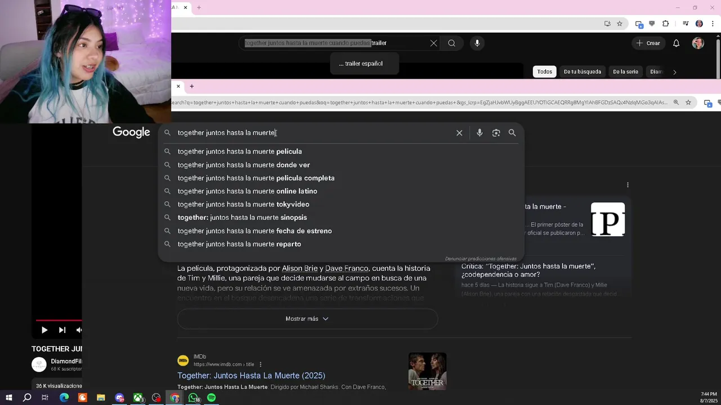Image resolution: width=721 pixels, height=405 pixels.
Task: Open Crítica Together ¿codependencia o amor? article
Action: click(528, 271)
